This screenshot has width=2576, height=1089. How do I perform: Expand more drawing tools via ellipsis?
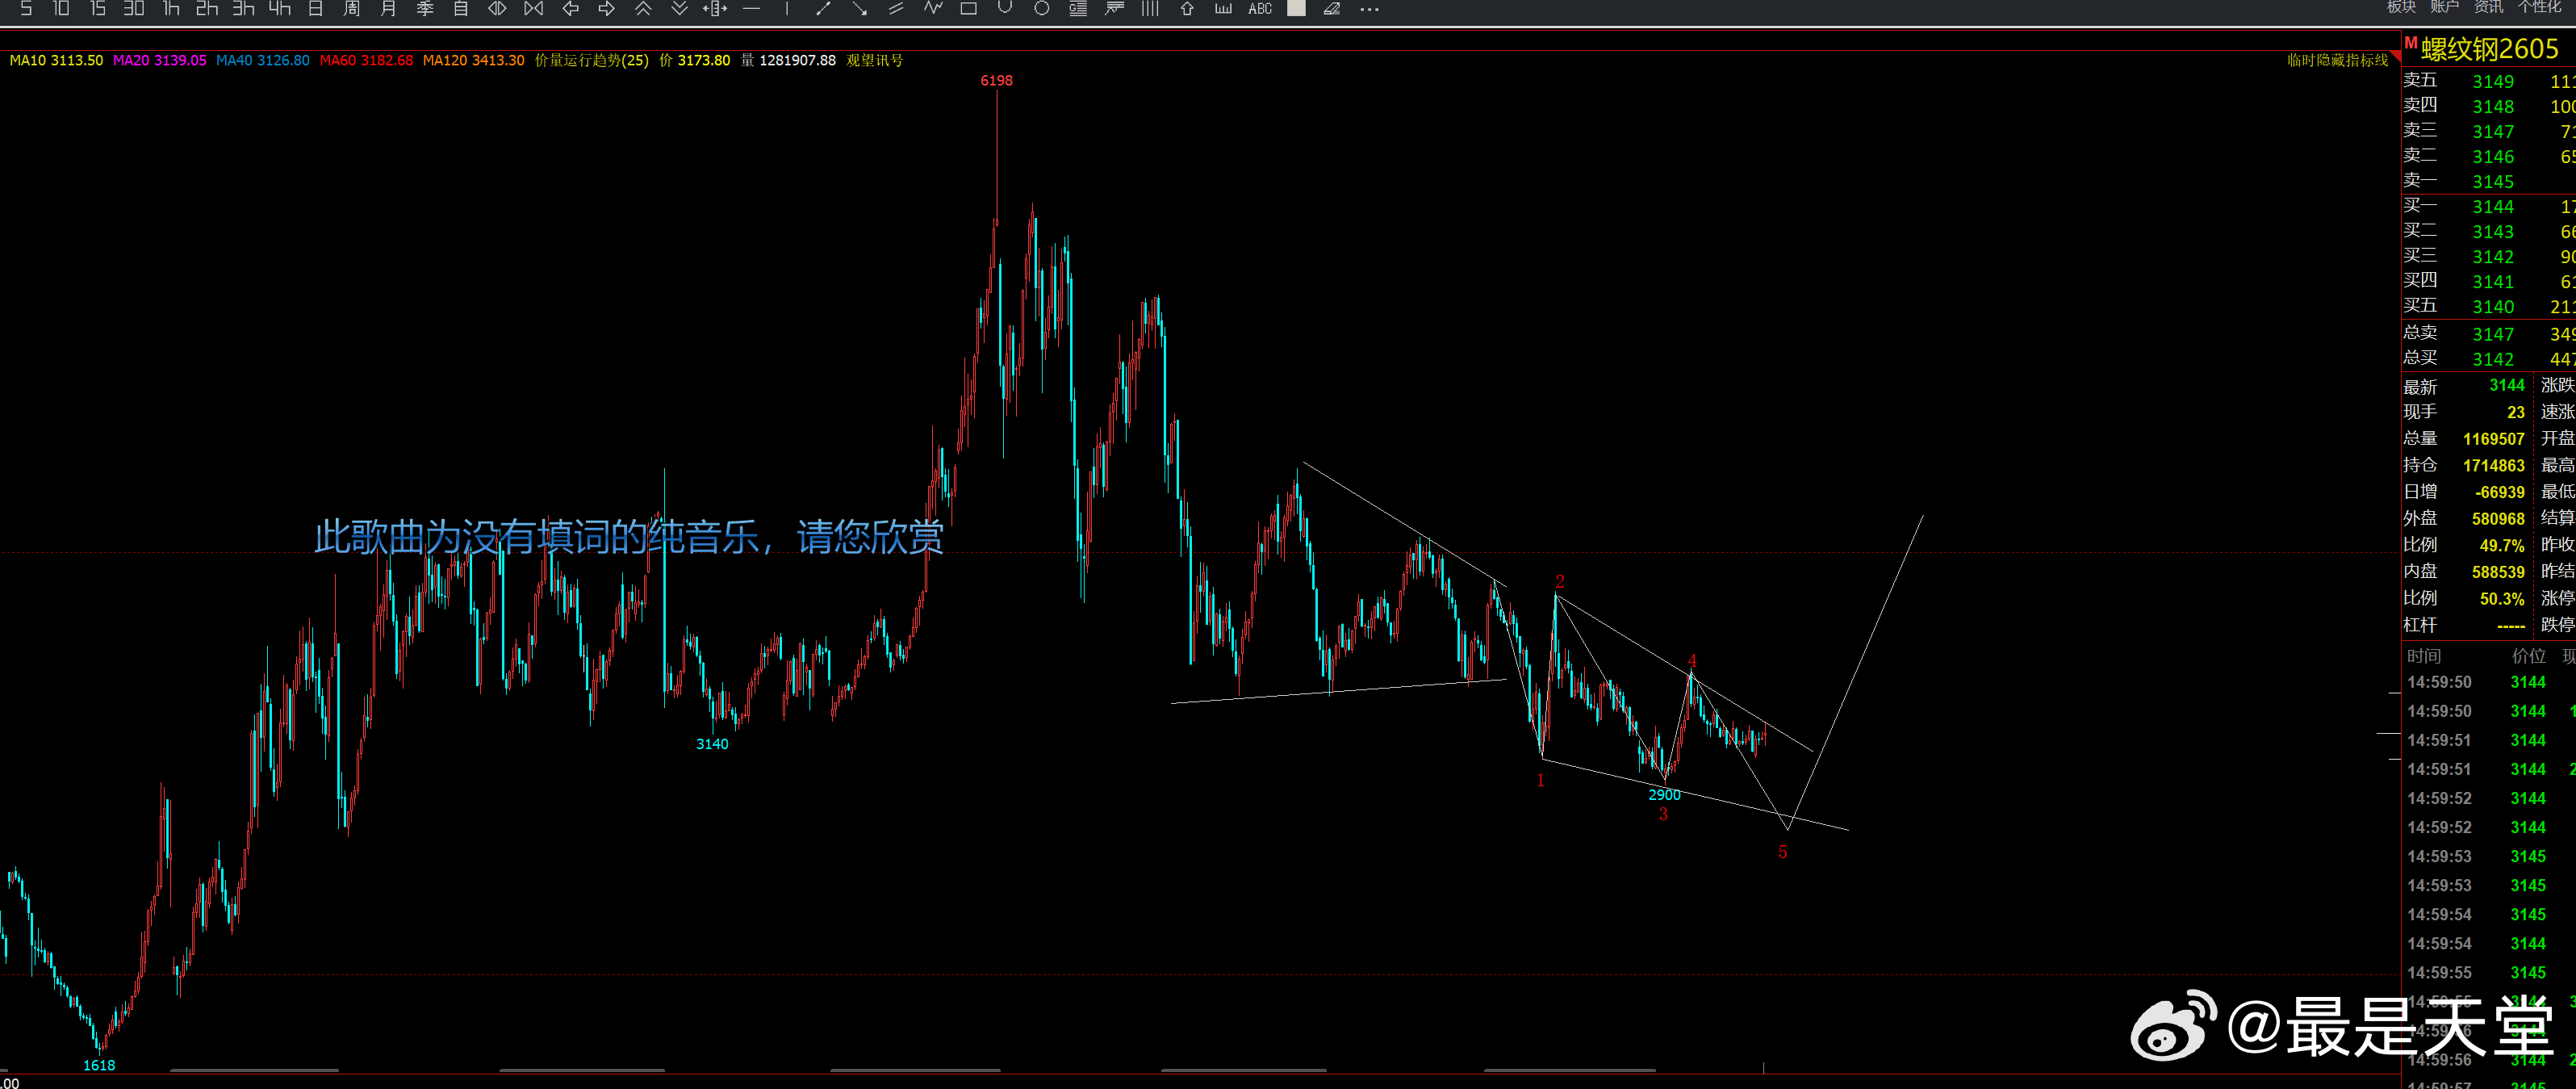tap(1369, 8)
